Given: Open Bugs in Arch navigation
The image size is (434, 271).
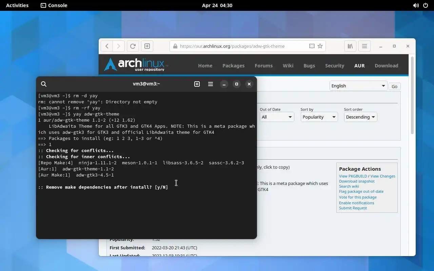Looking at the screenshot, I should [309, 66].
